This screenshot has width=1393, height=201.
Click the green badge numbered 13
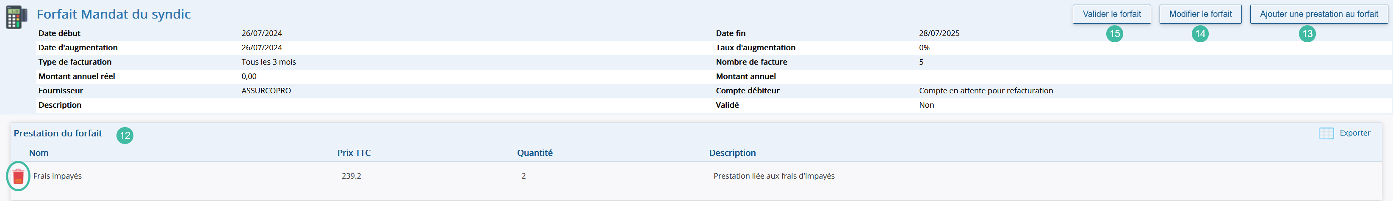[x=1307, y=34]
